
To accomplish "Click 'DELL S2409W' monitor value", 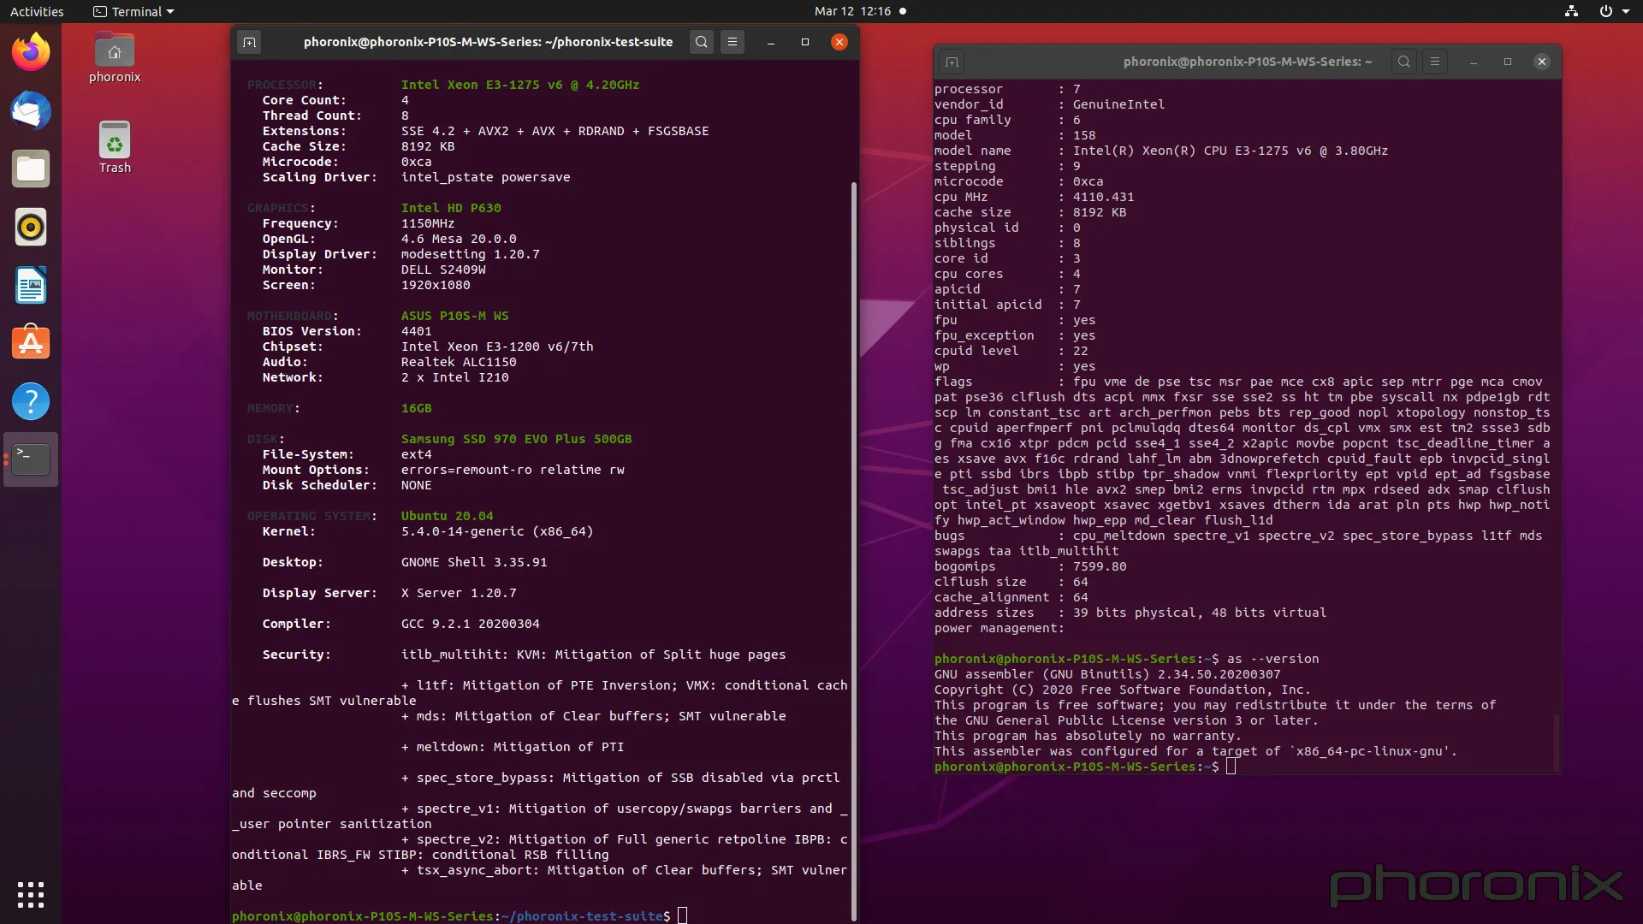I will [443, 269].
